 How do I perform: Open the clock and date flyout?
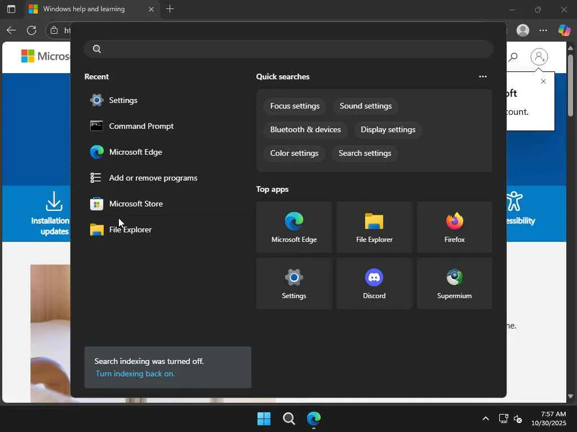(549, 418)
